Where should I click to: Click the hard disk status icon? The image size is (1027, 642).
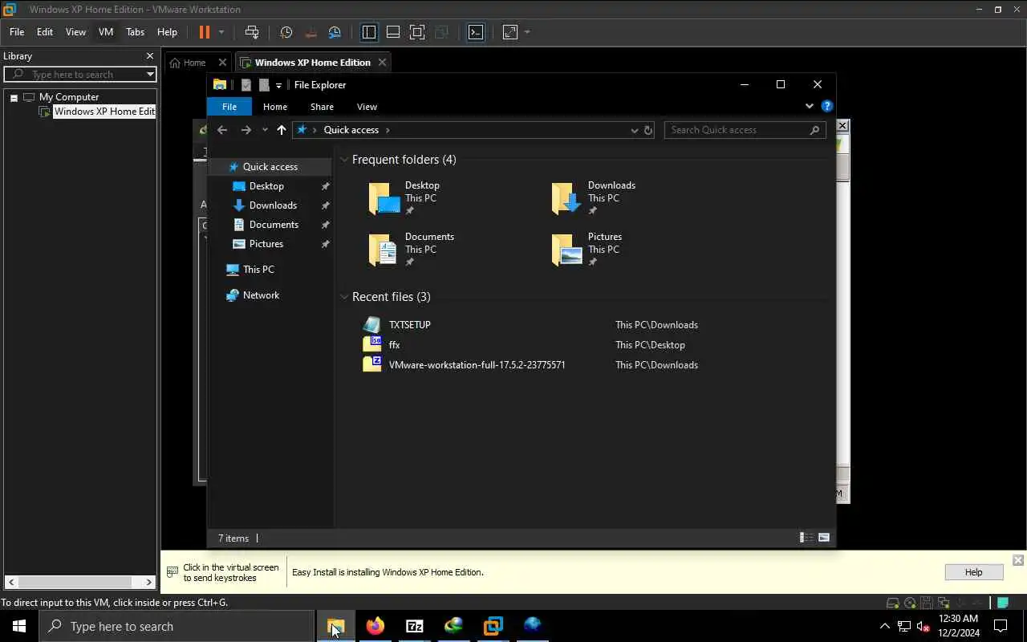892,603
